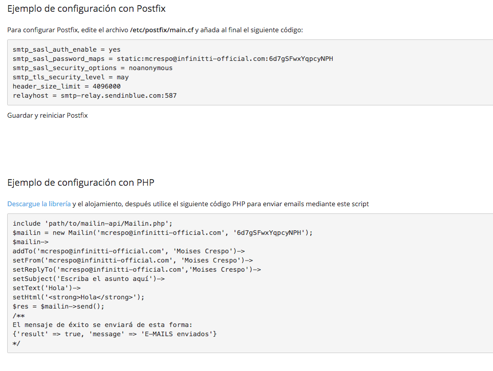This screenshot has height=371, width=493.
Task: Click the smtp_sasl_password_maps code line
Action: pyautogui.click(x=173, y=59)
